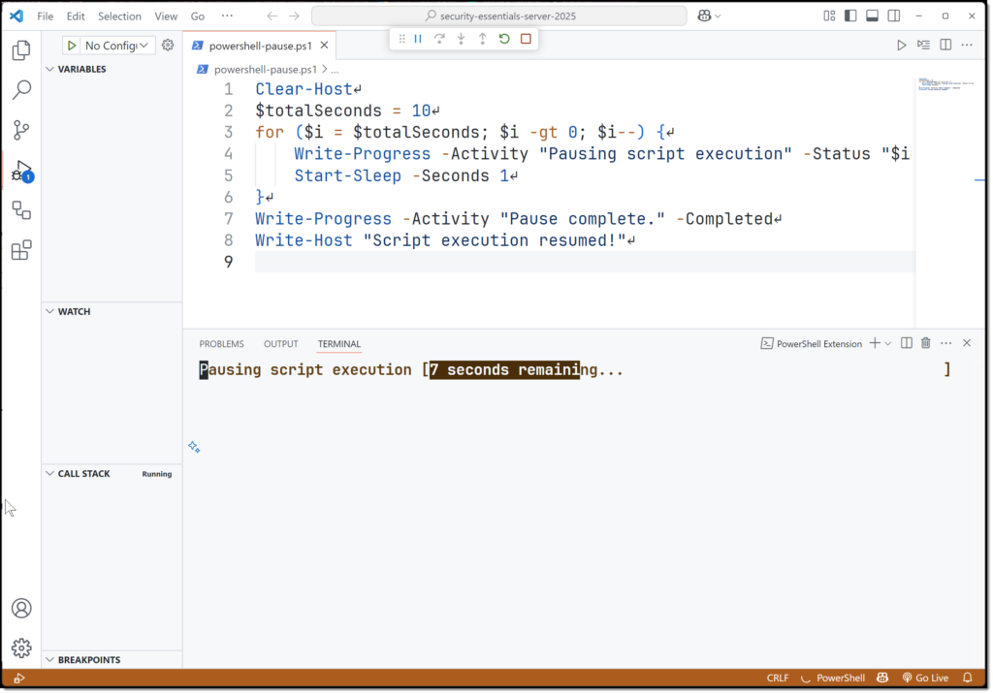The image size is (993, 694).
Task: Kill the terminal with trash icon
Action: point(926,343)
